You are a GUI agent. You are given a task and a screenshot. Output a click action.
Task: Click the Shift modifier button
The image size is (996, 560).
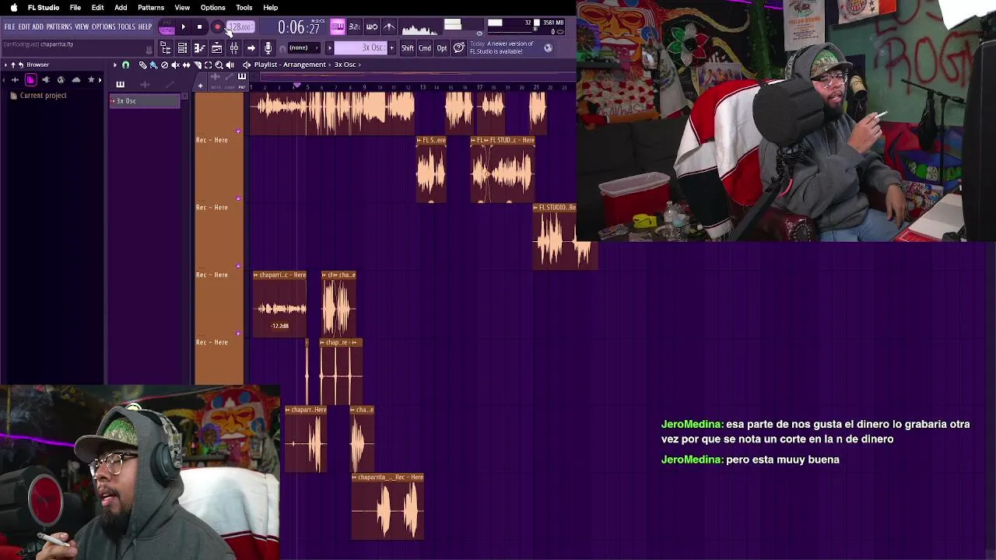tap(408, 47)
